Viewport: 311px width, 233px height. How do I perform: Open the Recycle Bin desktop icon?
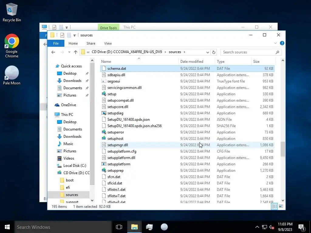pyautogui.click(x=12, y=12)
